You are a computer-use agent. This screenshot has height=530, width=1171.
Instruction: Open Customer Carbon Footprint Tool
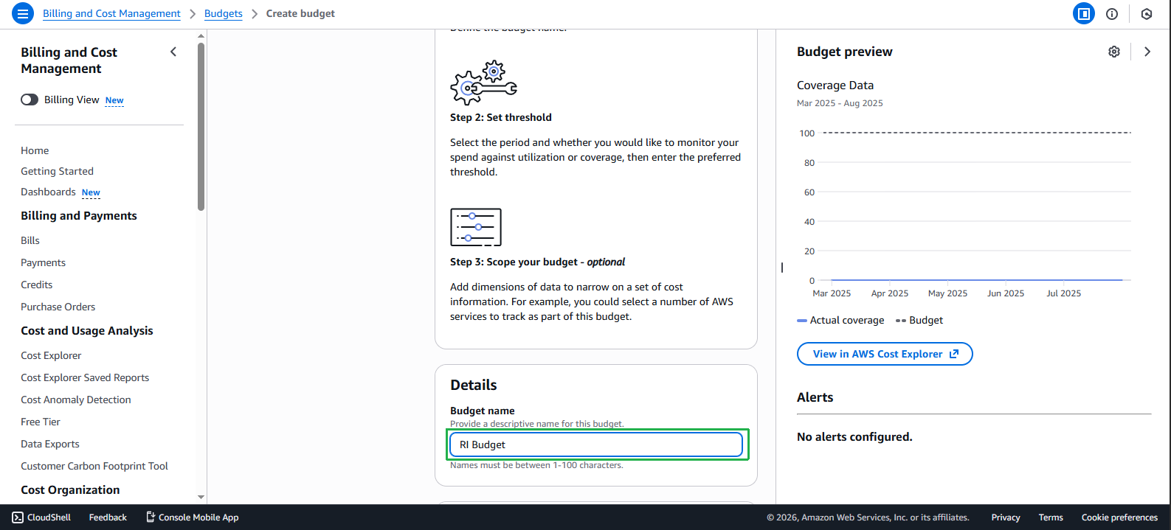tap(94, 466)
